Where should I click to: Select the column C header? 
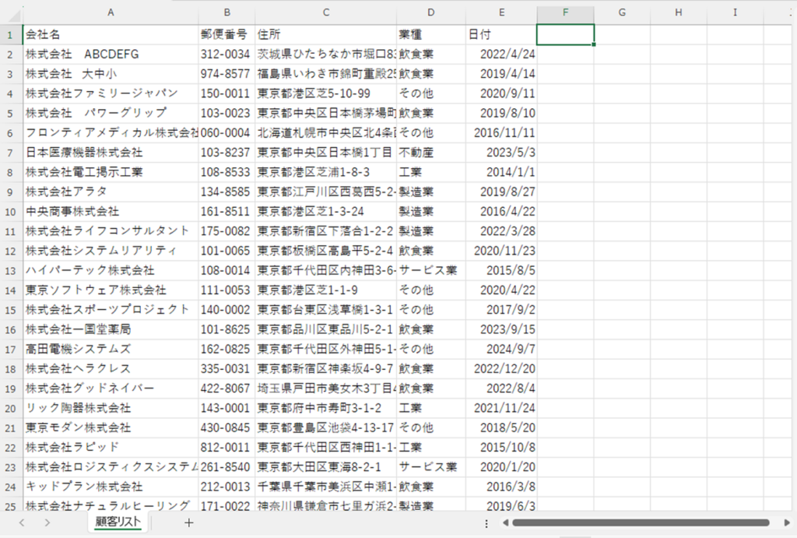click(325, 12)
